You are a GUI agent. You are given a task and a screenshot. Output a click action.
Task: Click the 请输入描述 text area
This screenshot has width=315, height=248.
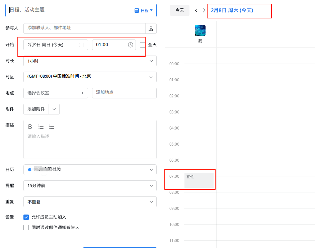point(90,145)
